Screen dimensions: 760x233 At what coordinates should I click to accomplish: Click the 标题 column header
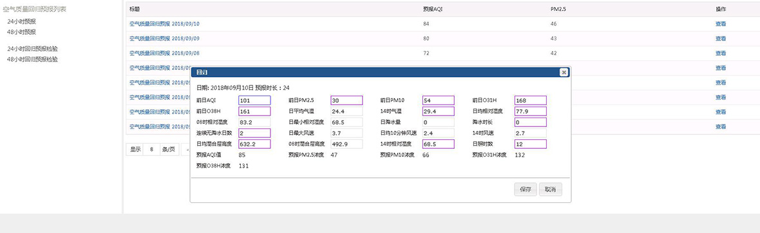135,9
